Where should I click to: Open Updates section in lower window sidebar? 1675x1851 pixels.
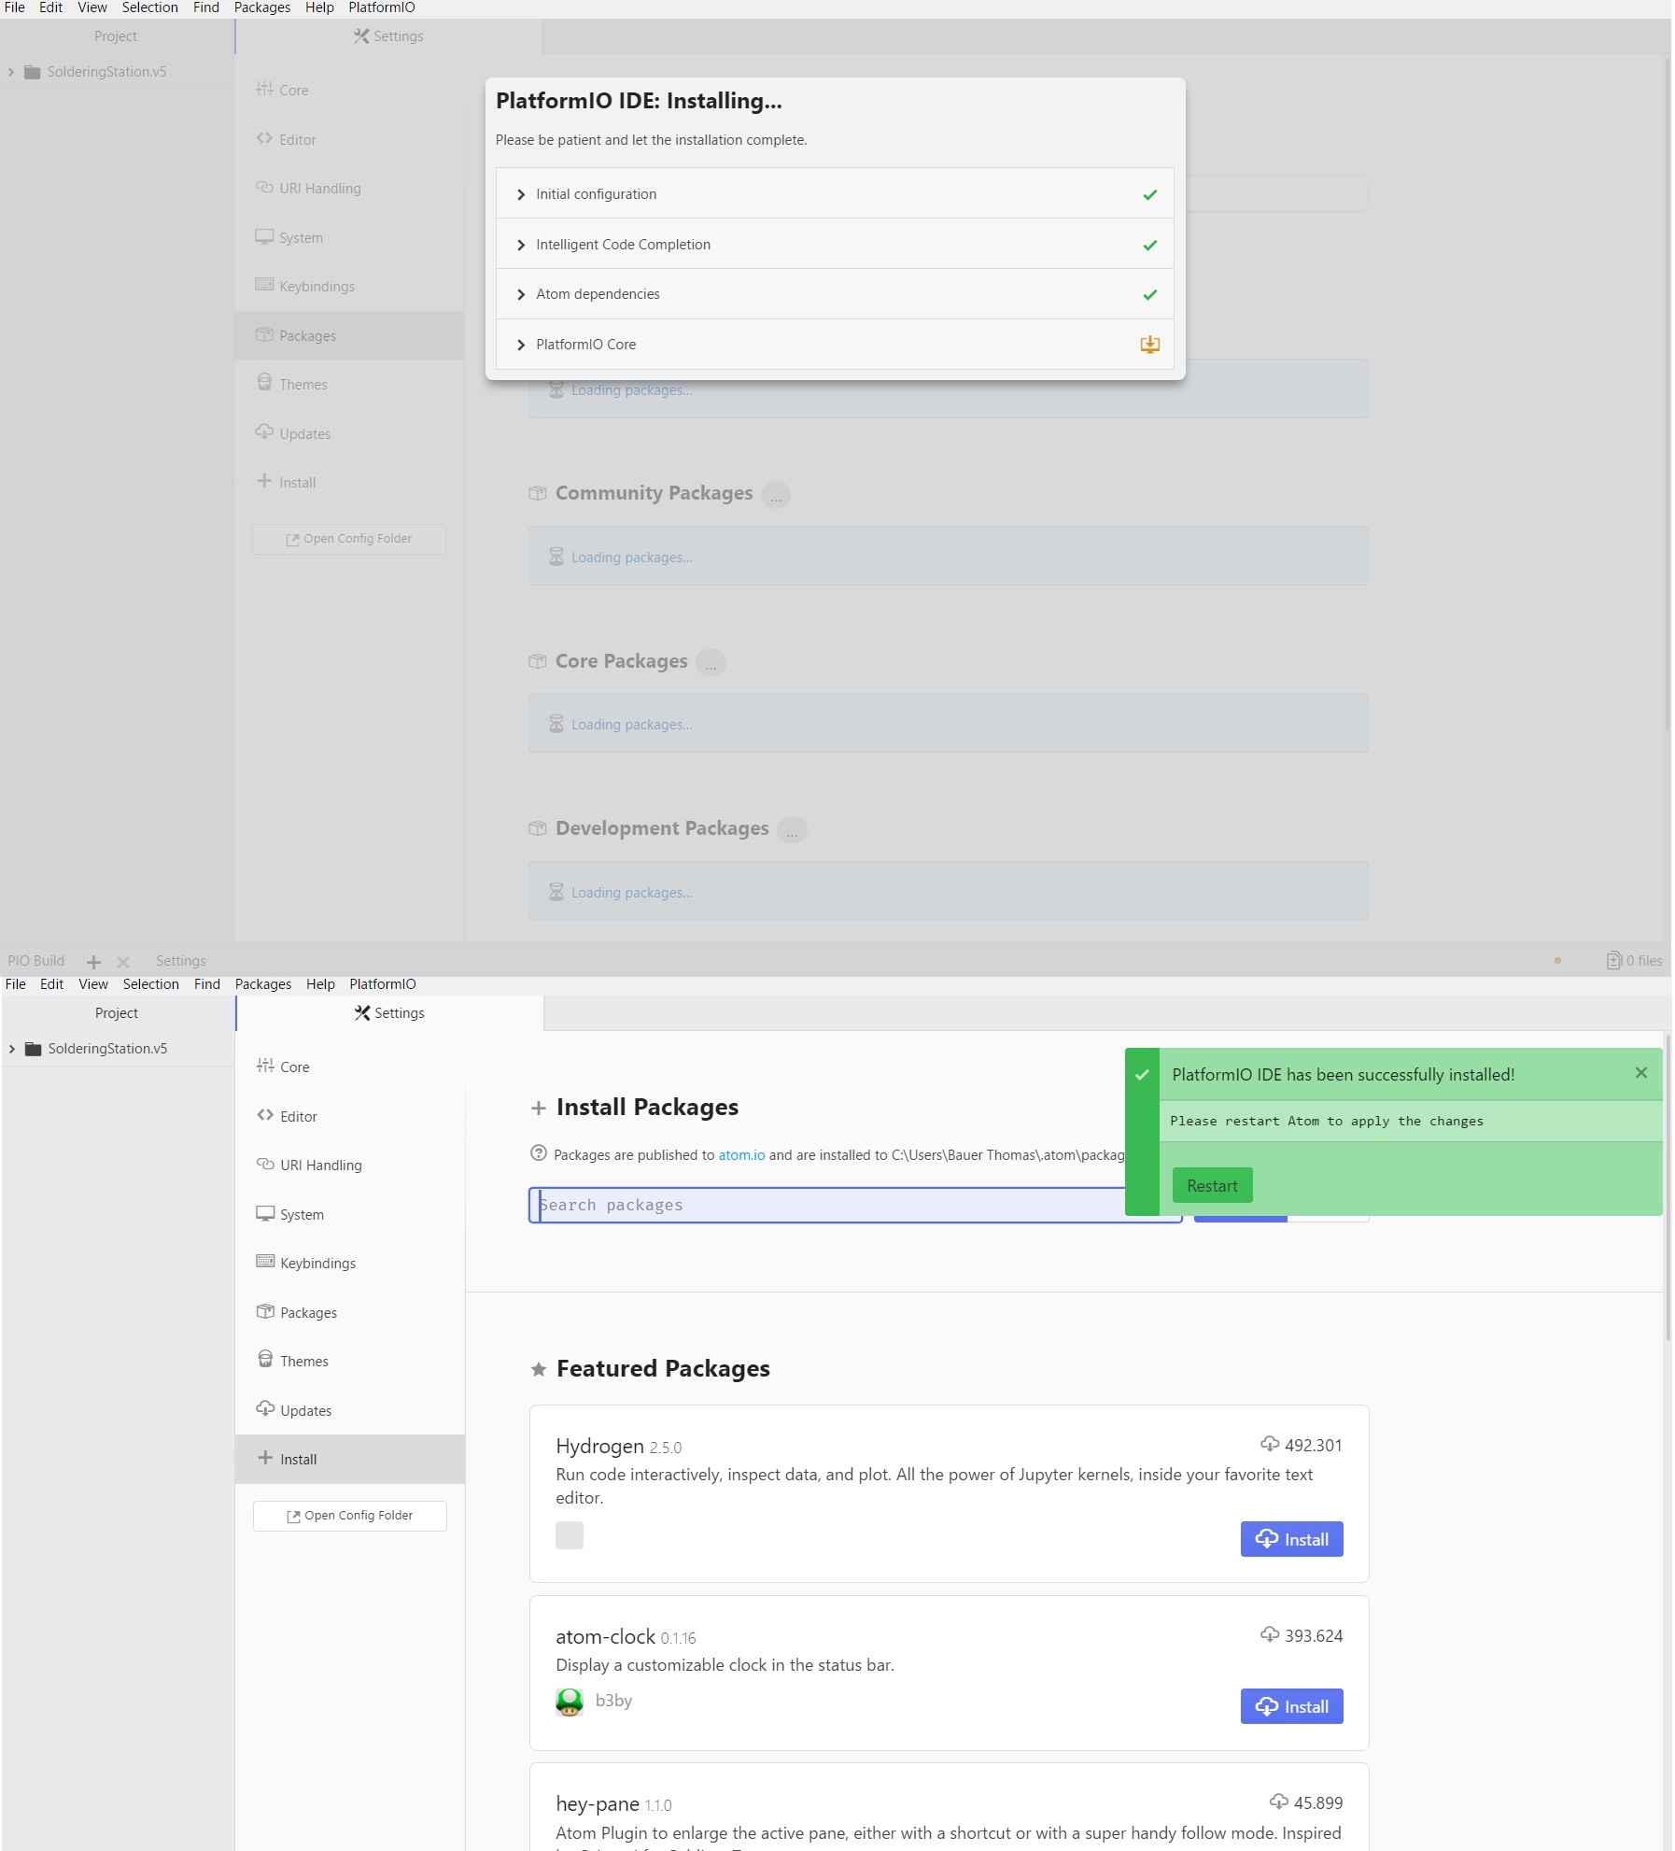coord(350,1410)
